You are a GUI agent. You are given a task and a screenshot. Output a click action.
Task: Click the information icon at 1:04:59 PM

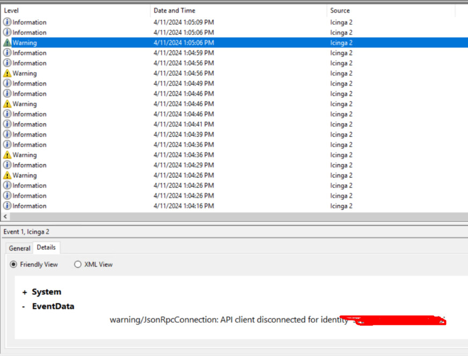[x=7, y=53]
